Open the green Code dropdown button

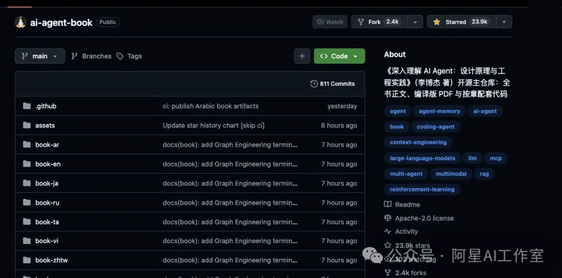(339, 56)
